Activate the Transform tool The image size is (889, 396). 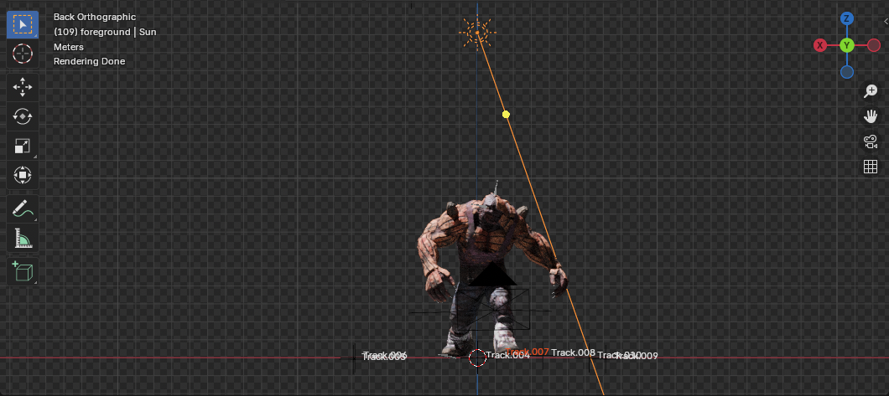(22, 175)
